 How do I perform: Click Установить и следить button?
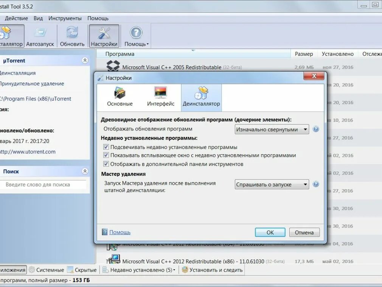pyautogui.click(x=212, y=270)
